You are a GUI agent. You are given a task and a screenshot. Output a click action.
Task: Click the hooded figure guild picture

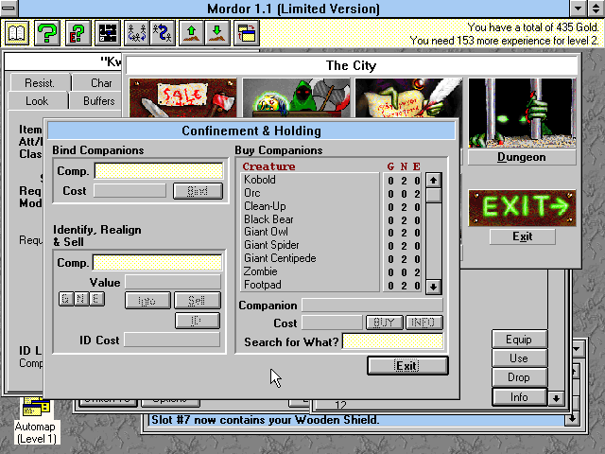(x=296, y=97)
